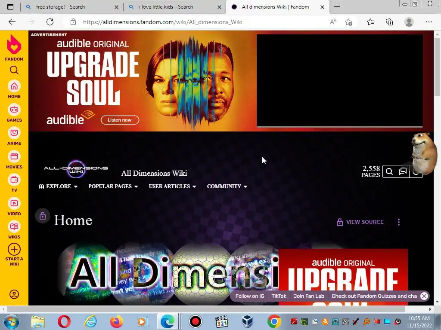
Task: Click Start a Wiki plus icon
Action: (x=14, y=249)
